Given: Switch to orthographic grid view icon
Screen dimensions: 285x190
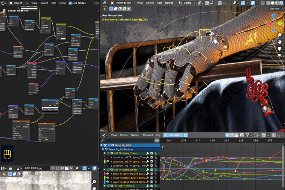Looking at the screenshot, I should tap(279, 55).
